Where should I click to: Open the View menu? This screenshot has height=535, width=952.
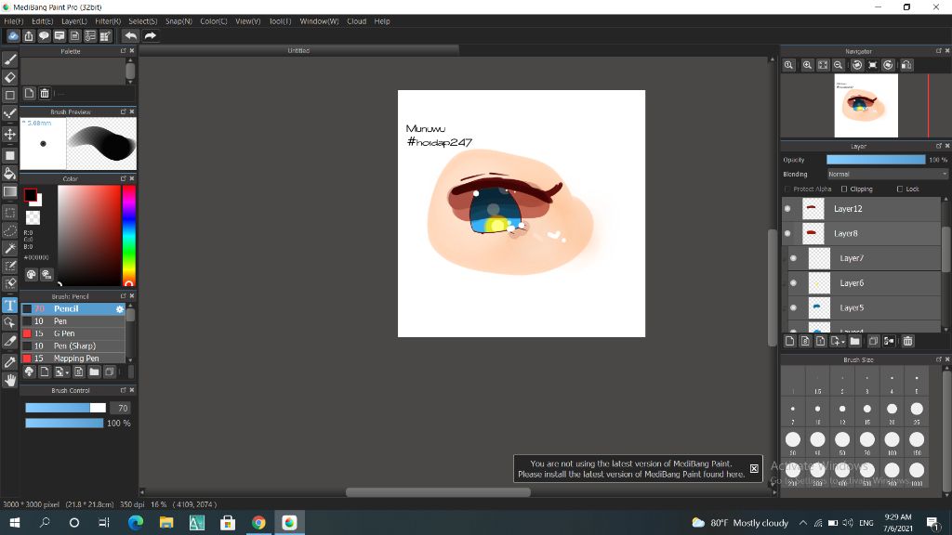click(x=247, y=21)
